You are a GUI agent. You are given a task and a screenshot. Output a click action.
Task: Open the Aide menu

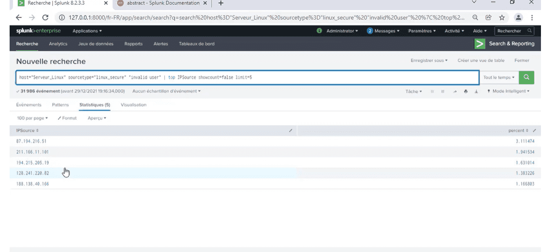click(x=480, y=31)
